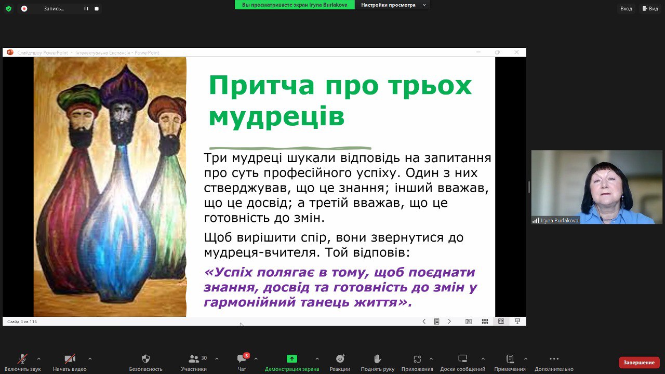Image resolution: width=665 pixels, height=374 pixels.
Task: Click the purple quote text on the slide
Action: pyautogui.click(x=340, y=287)
